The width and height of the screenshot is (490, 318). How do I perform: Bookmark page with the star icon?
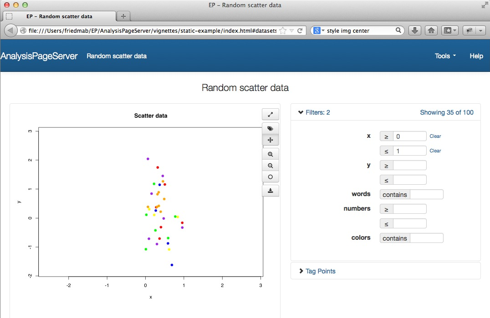pos(283,30)
